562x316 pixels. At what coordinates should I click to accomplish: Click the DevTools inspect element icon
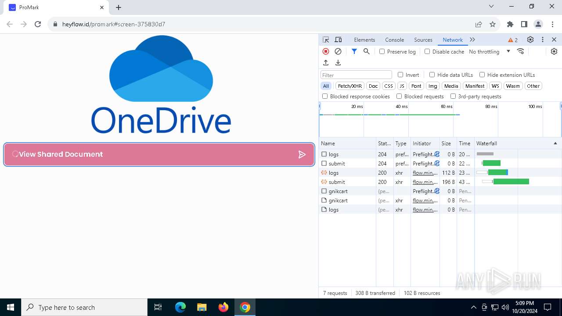click(x=326, y=39)
